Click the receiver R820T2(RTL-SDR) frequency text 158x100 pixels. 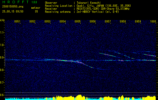[103, 9]
